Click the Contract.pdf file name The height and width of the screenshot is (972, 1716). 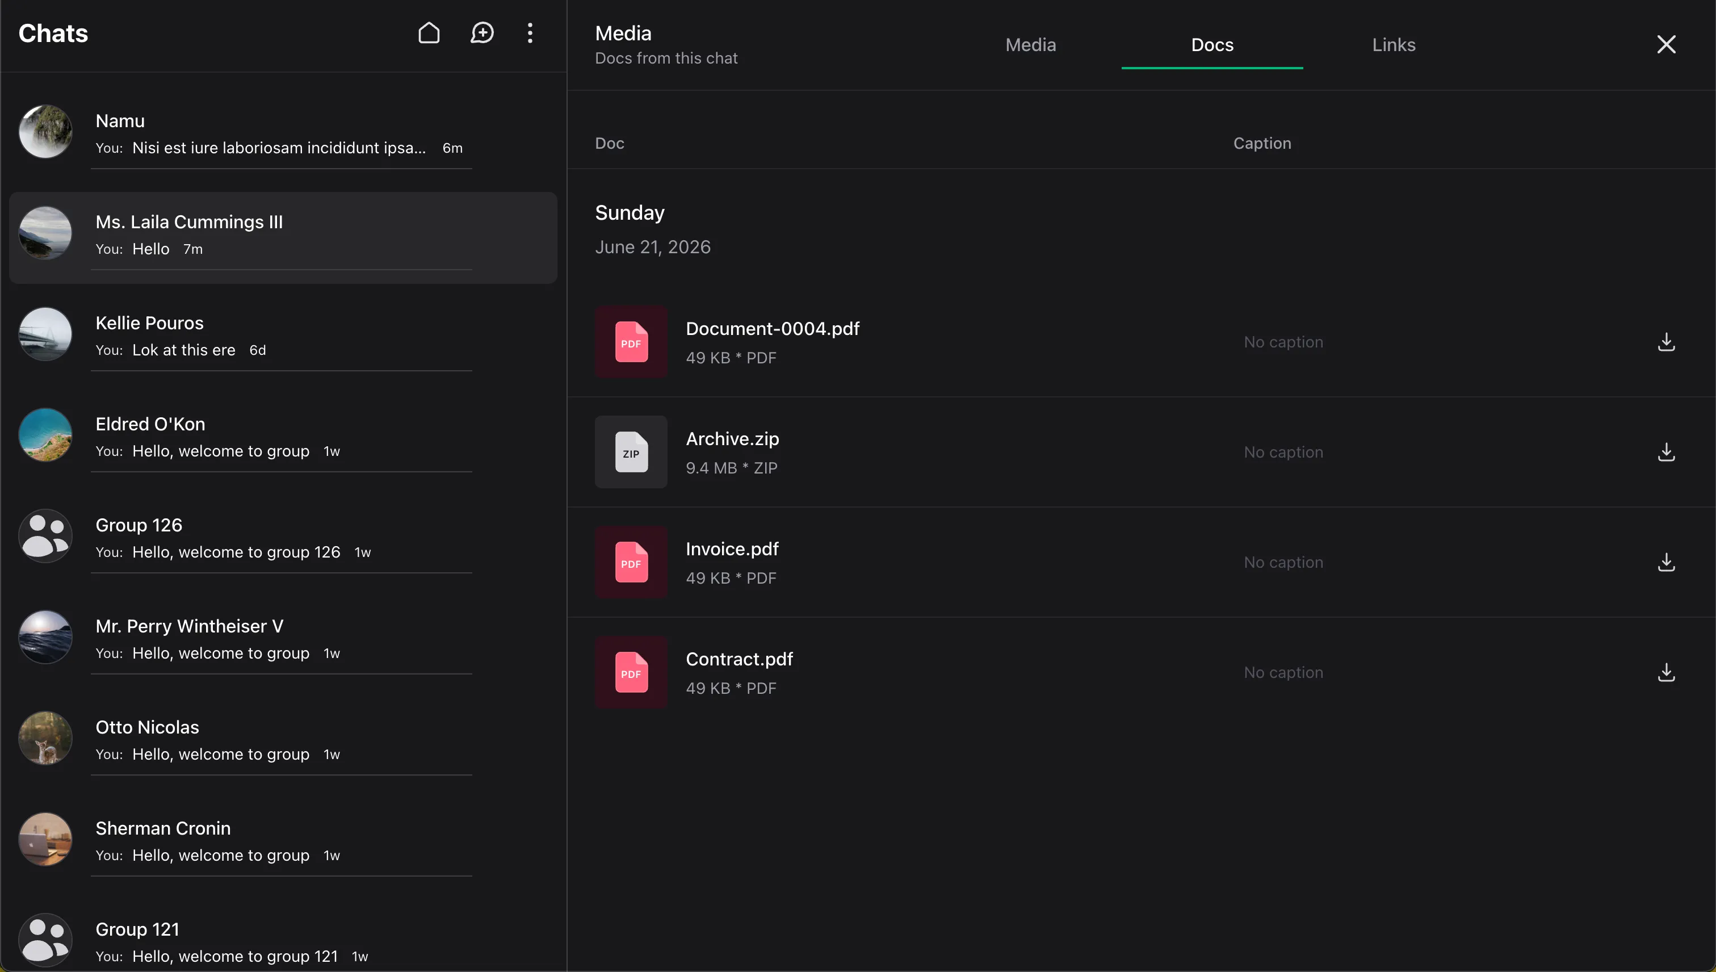(739, 659)
